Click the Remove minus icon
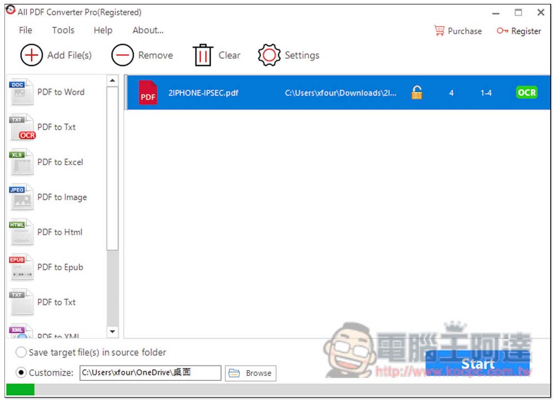 (122, 55)
